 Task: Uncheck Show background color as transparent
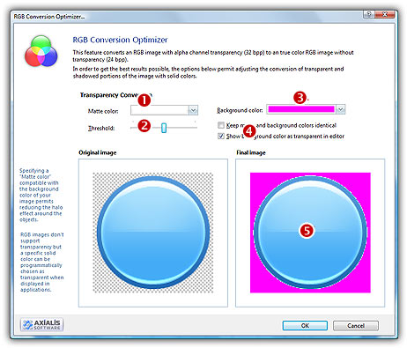coord(221,136)
